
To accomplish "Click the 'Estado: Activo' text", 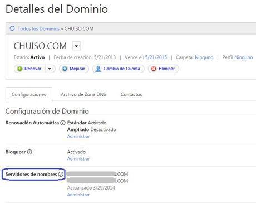I will (29, 57).
